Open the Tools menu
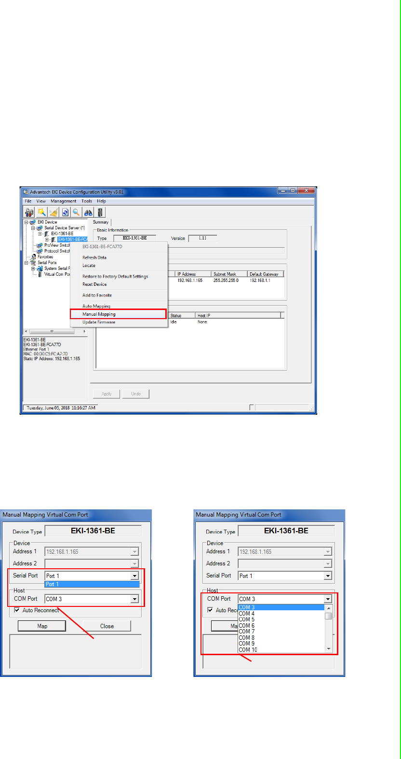This screenshot has width=401, height=759. 87,201
